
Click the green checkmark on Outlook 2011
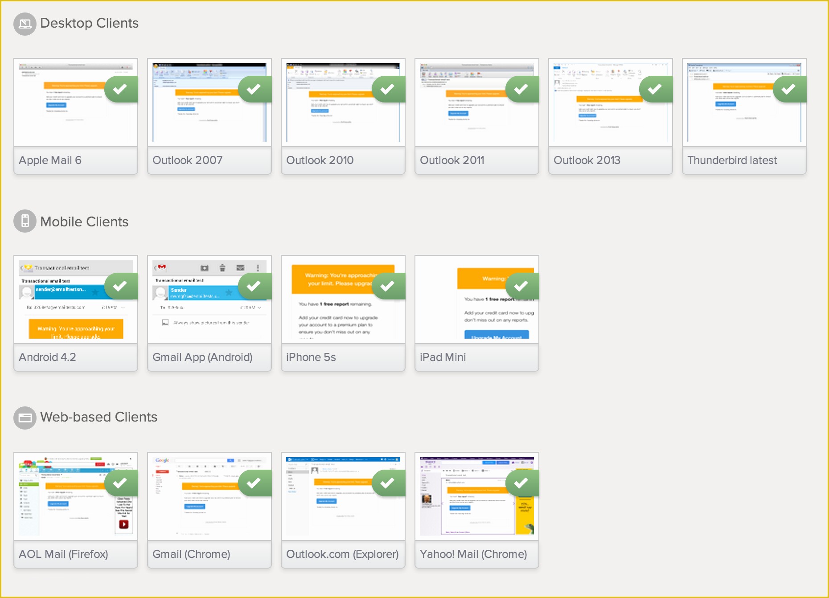click(x=522, y=89)
